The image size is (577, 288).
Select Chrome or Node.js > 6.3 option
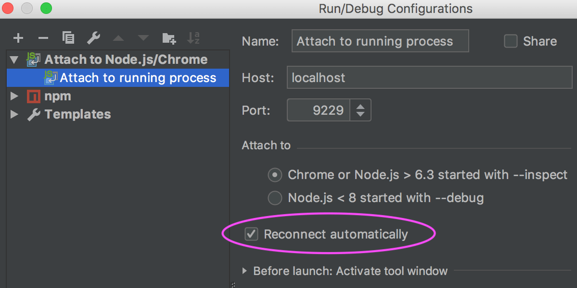[274, 175]
